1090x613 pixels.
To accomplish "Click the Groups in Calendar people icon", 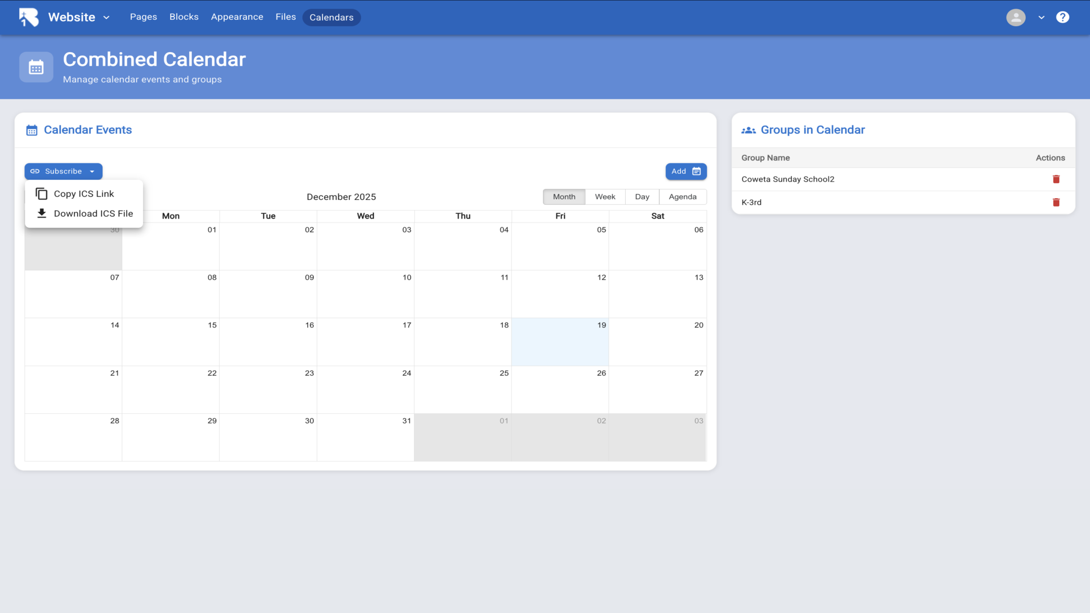I will 748,130.
